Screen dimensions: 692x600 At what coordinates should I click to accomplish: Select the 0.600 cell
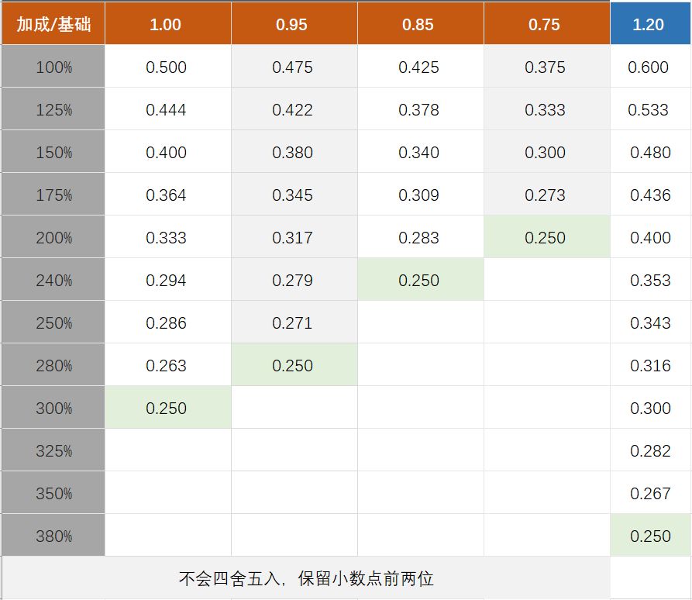[649, 67]
